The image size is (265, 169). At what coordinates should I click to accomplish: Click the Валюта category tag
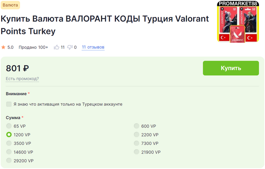click(x=10, y=5)
